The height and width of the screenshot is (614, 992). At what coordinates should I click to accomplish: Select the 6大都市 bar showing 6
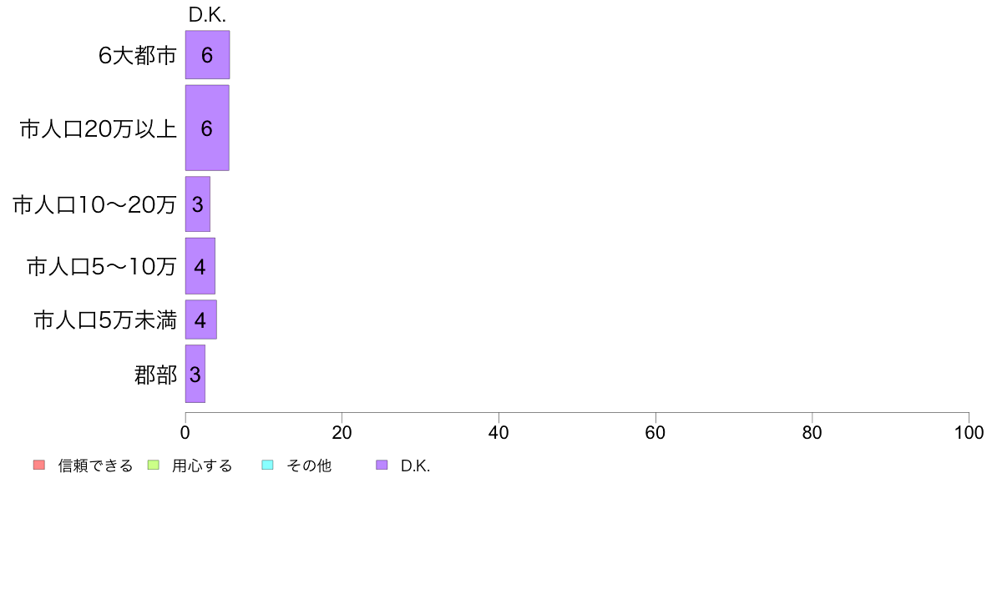(x=208, y=55)
